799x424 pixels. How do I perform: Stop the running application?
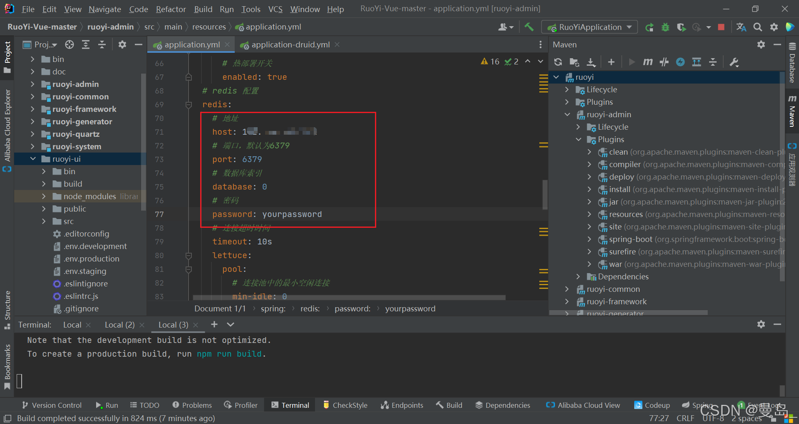[x=721, y=27]
